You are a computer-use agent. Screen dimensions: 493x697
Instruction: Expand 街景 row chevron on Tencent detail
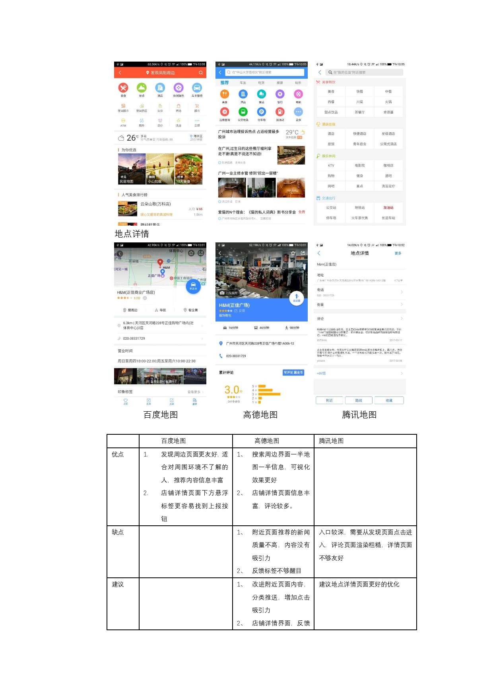tap(402, 304)
